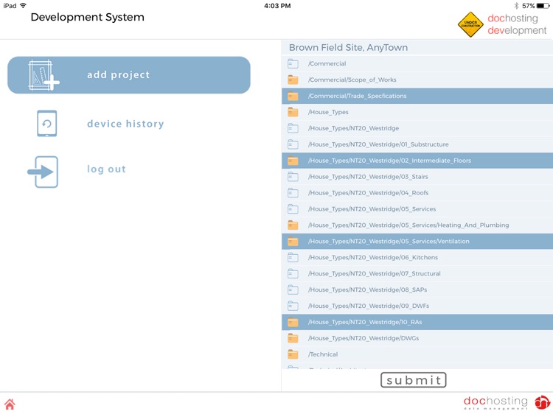Tap the Wi-Fi icon in status bar
This screenshot has height=414, width=553.
tap(24, 6)
